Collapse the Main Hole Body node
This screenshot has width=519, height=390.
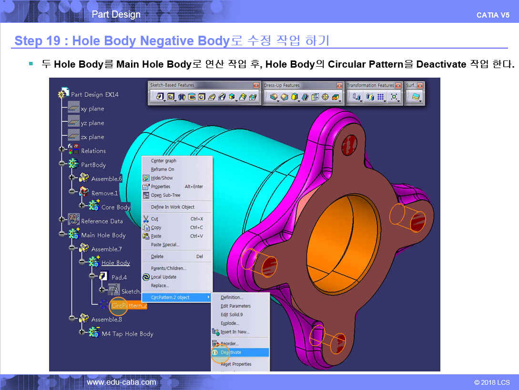pos(61,234)
